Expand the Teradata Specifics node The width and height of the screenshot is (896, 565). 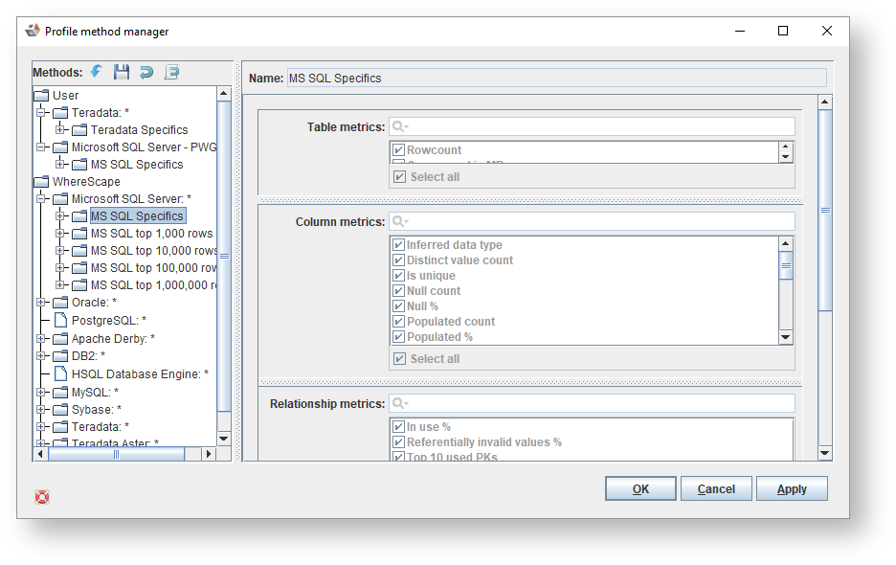pos(60,129)
